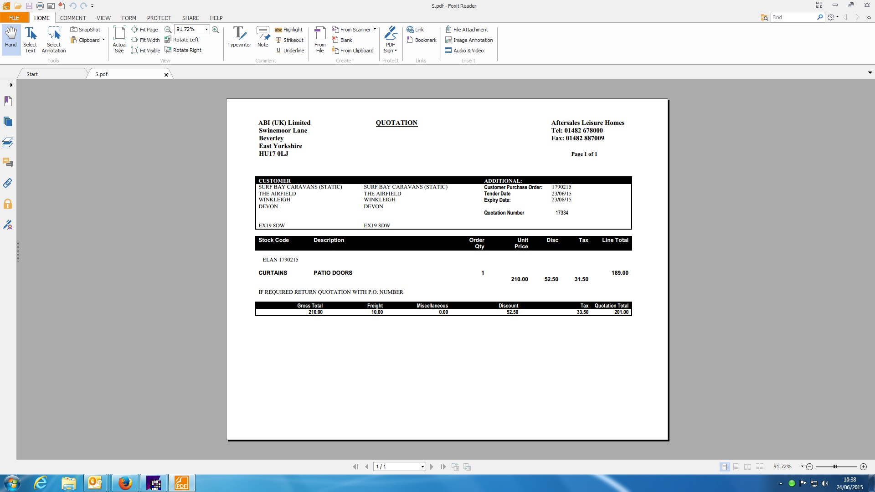Click the Highlight tool
875x492 pixels.
click(x=288, y=30)
